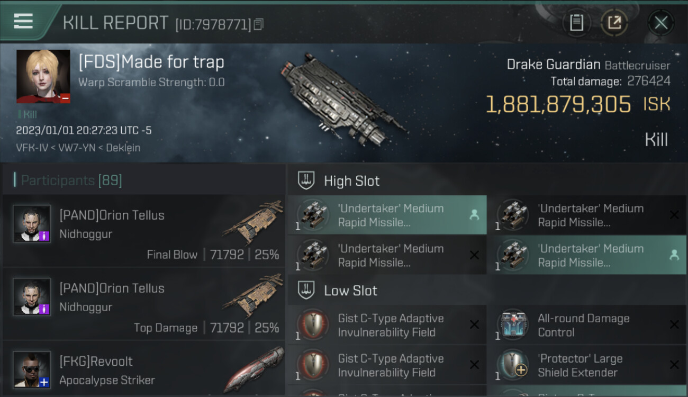This screenshot has width=688, height=397.
Task: Open the Deklein region link
Action: (x=123, y=148)
